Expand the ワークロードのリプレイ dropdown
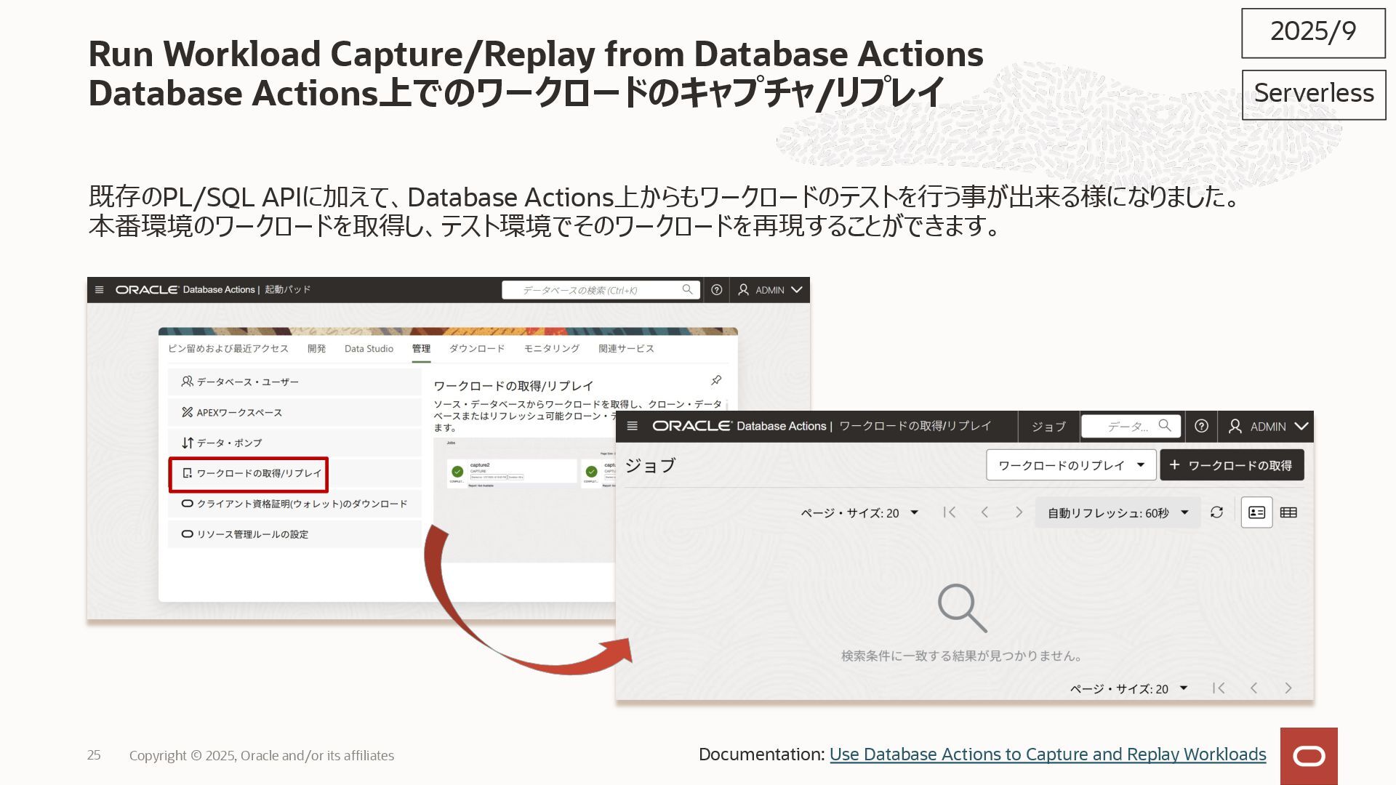Screen dimensions: 1396x785 1071,465
